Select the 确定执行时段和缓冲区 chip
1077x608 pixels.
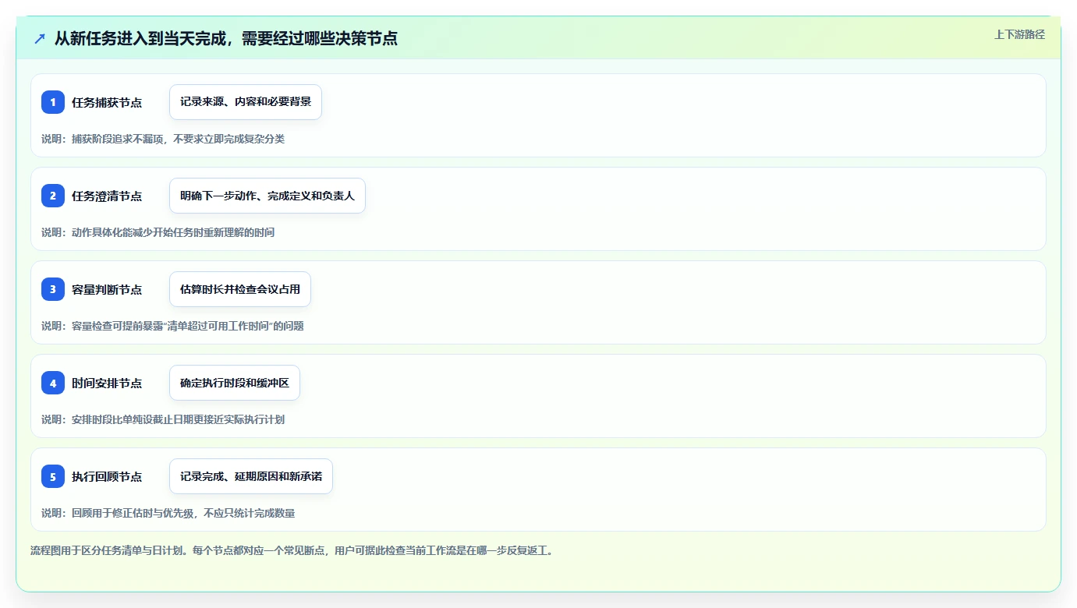235,383
